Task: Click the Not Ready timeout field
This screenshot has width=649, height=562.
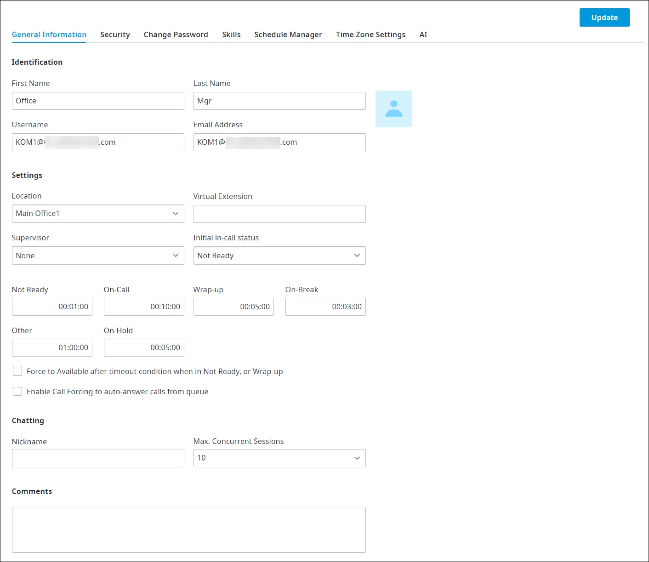Action: 52,307
